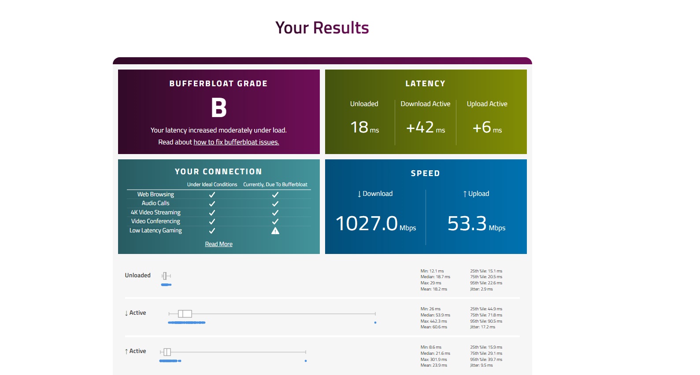Click the 'Median: 18.7 ms' statistic

435,277
